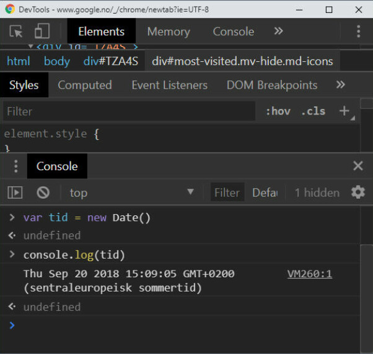
Task: Select body in the breadcrumb
Action: coord(57,61)
